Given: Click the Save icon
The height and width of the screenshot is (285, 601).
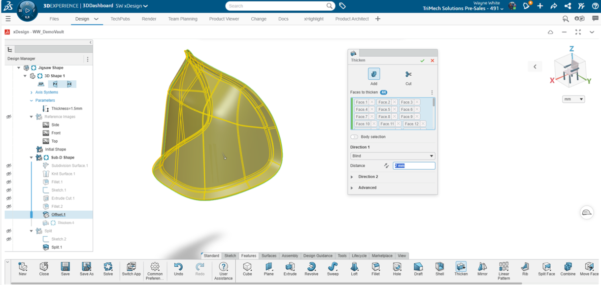Looking at the screenshot, I should pyautogui.click(x=65, y=269).
